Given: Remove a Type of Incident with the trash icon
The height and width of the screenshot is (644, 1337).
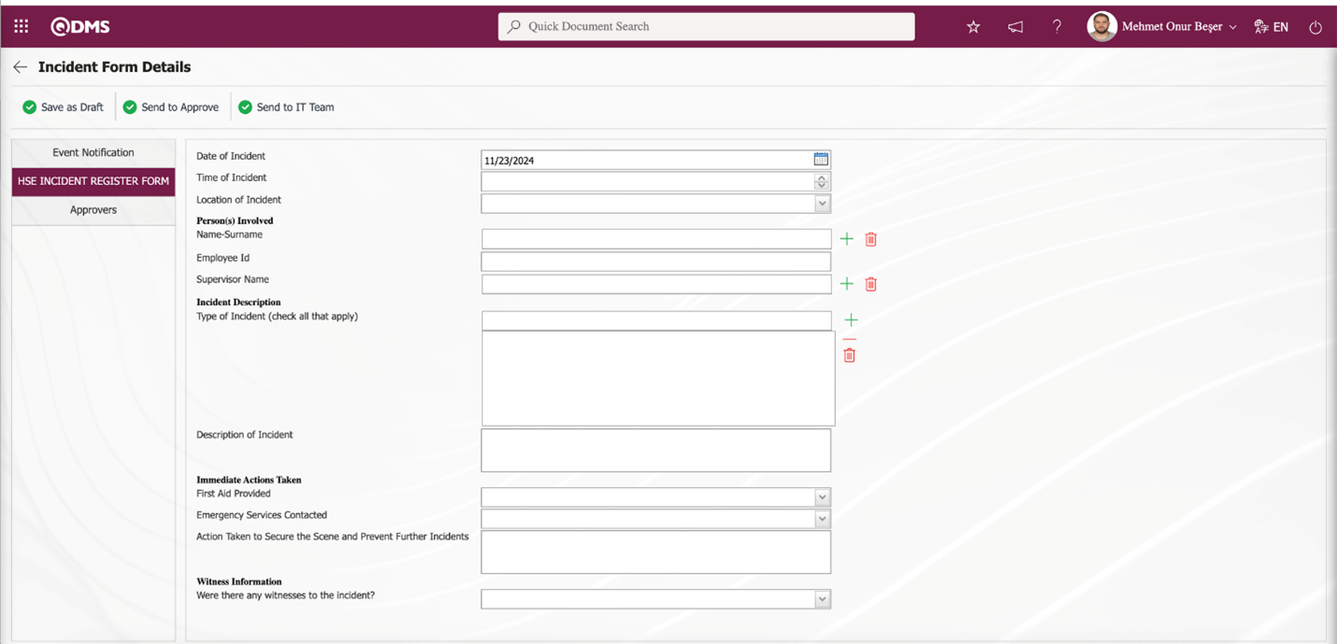Looking at the screenshot, I should click(849, 354).
